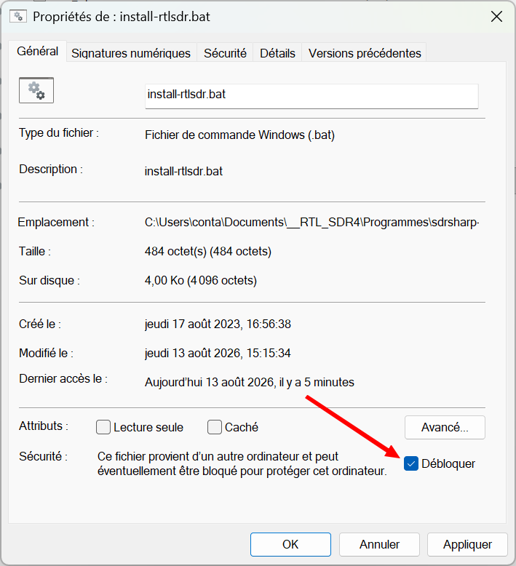This screenshot has height=566, width=516.
Task: Open the Versions précédentes tab
Action: (x=365, y=53)
